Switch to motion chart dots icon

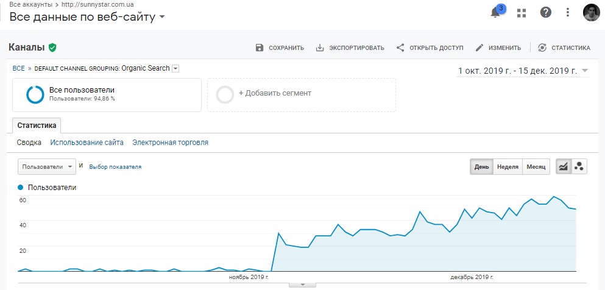click(x=579, y=166)
